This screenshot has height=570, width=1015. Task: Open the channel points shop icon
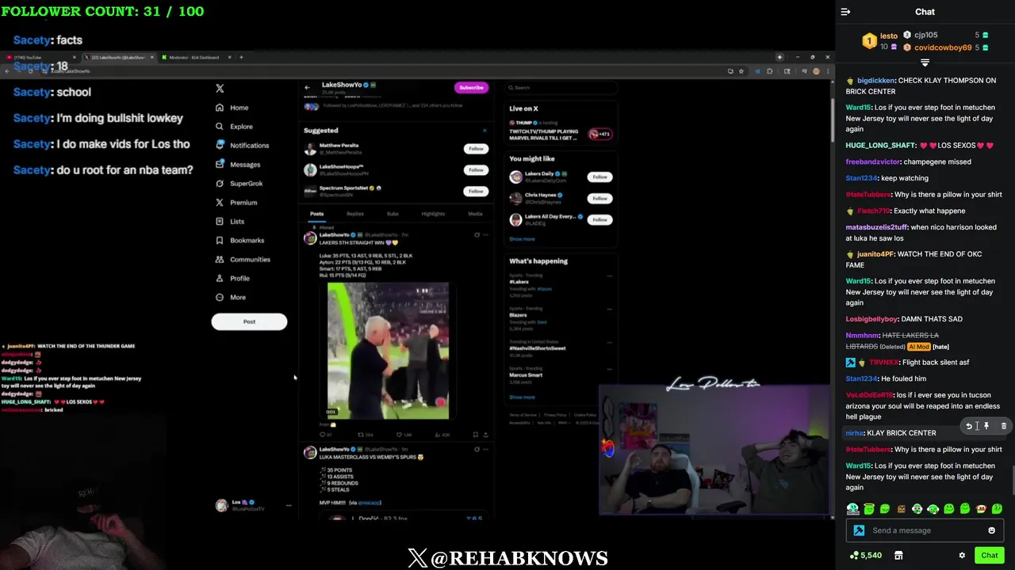point(898,556)
